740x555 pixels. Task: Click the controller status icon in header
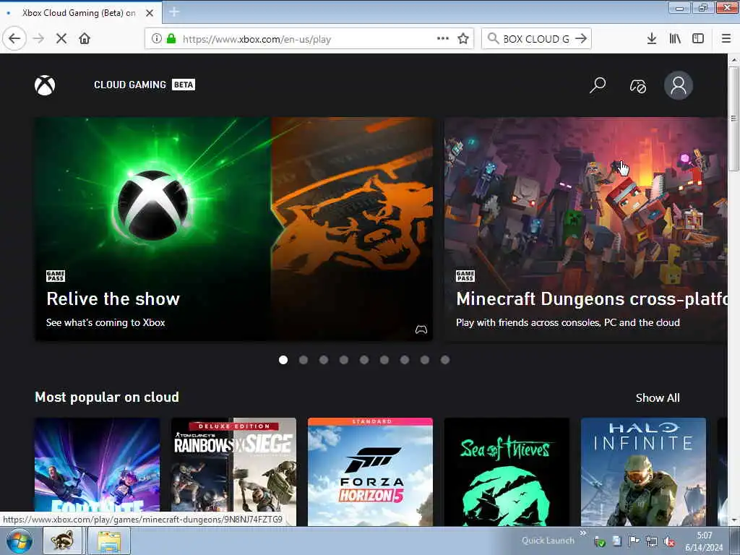pos(638,86)
